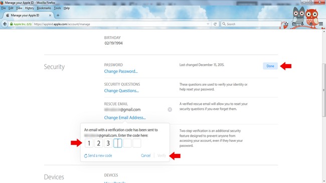Click the Verify button
This screenshot has width=326, height=183.
pos(161,155)
